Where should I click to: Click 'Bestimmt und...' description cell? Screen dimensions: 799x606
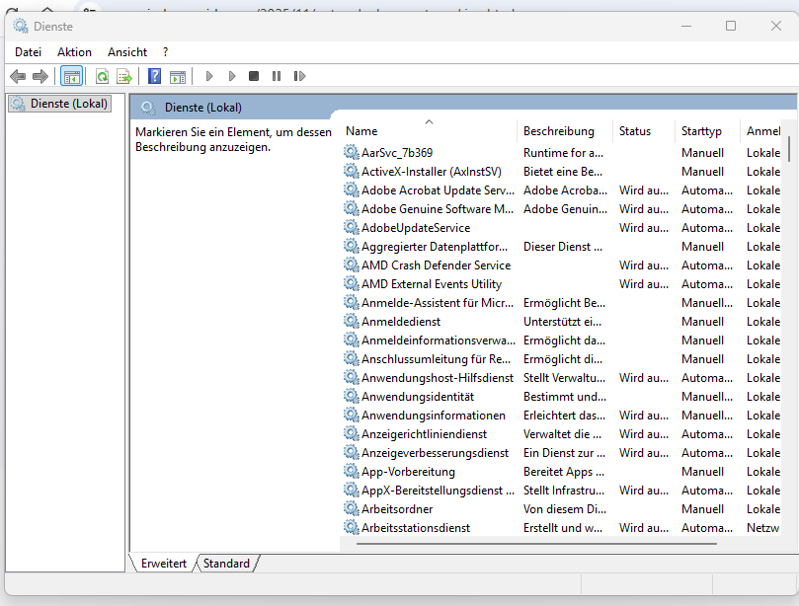[565, 397]
